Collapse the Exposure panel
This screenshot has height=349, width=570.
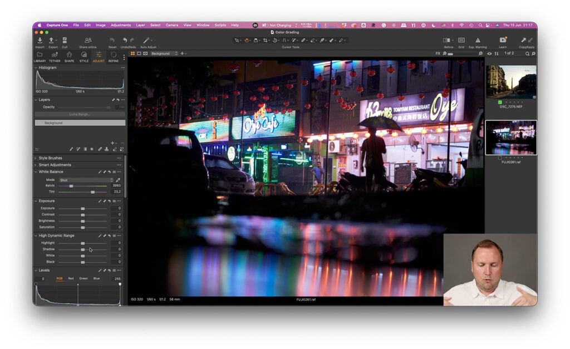36,201
